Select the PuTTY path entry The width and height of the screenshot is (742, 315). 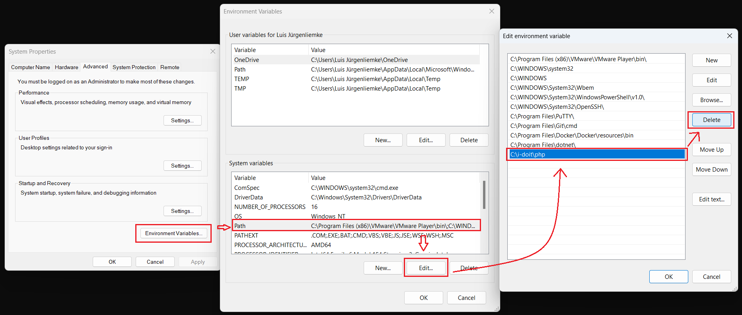tap(596, 116)
